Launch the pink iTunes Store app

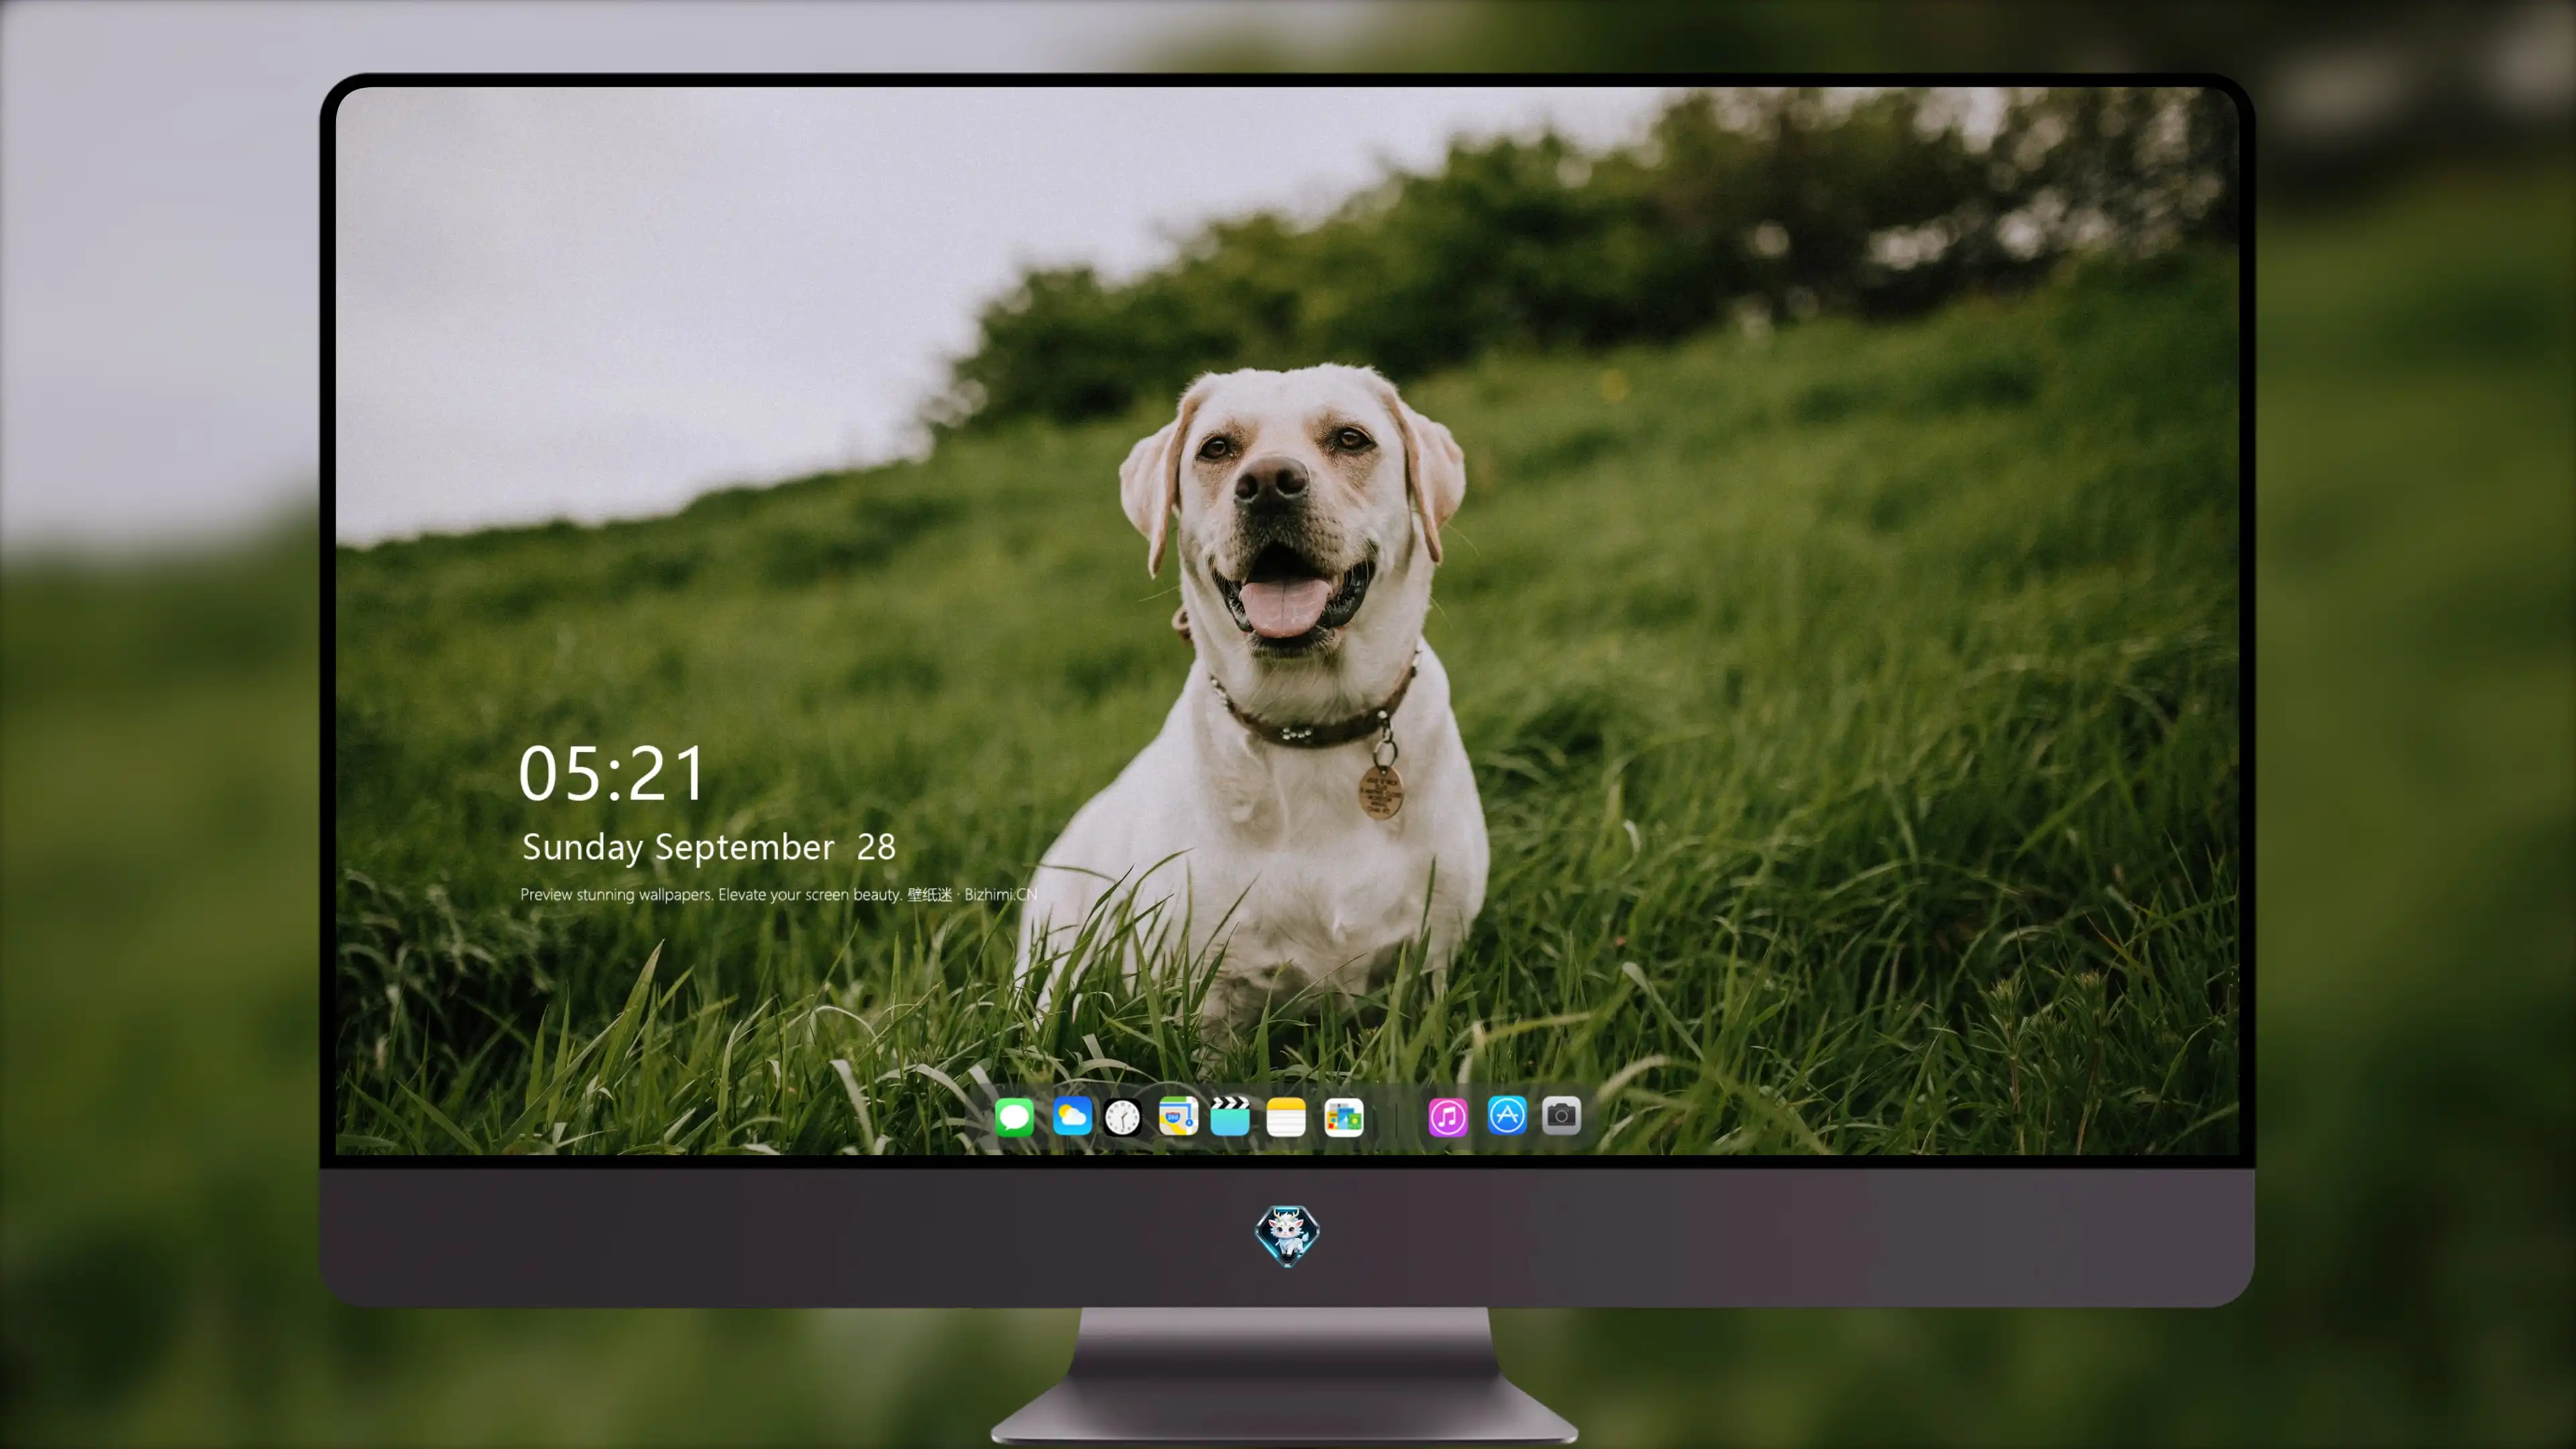click(1448, 1117)
